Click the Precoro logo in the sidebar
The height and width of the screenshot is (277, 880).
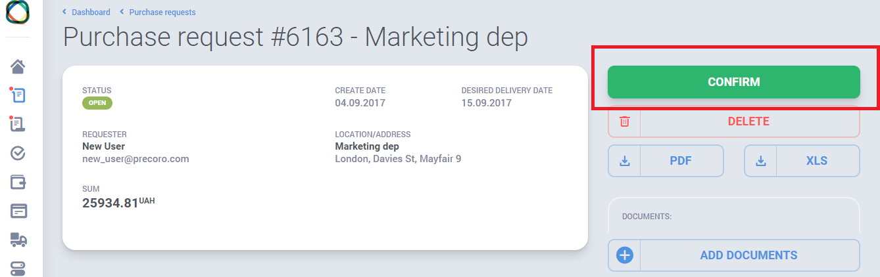[18, 12]
